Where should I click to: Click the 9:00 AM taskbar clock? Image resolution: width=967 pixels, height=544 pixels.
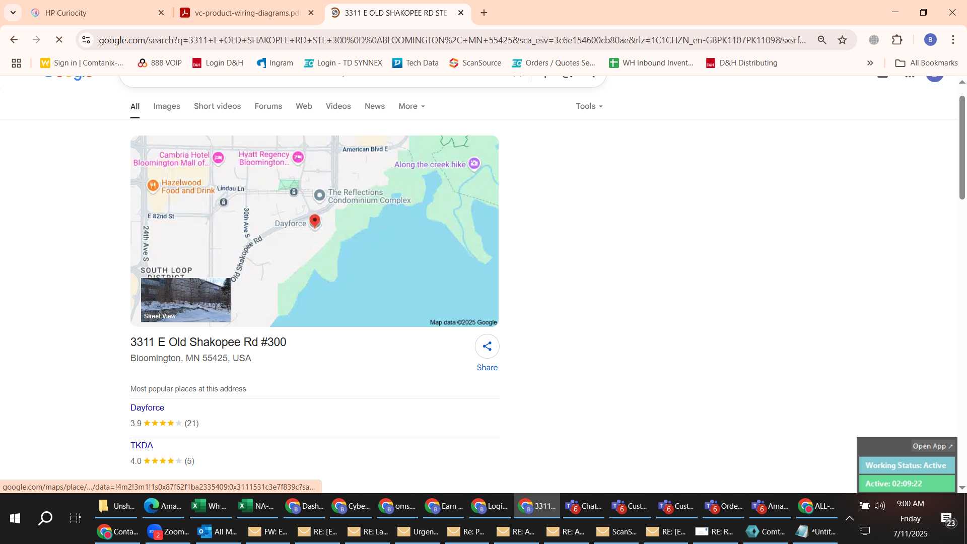tap(910, 504)
